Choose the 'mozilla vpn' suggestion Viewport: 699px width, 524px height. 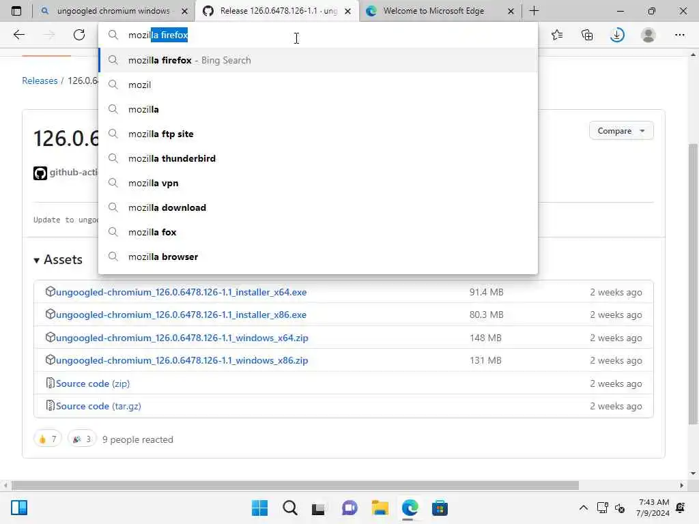click(318, 183)
